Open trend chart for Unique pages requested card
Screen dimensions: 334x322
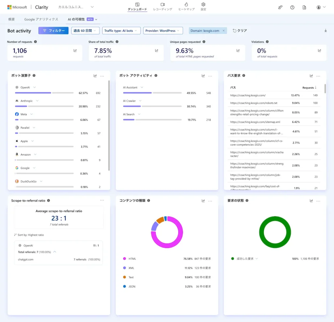coord(238,51)
